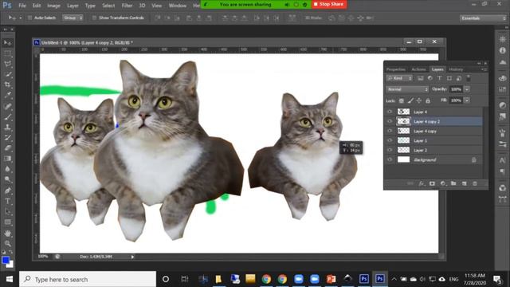Image resolution: width=510 pixels, height=287 pixels.
Task: Select the Rectangular Marquee tool
Action: [x=7, y=53]
